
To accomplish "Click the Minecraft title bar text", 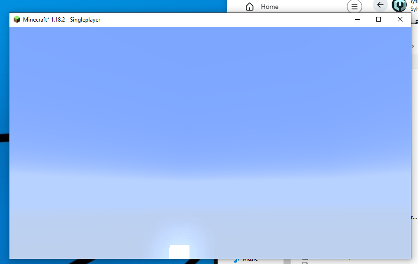I will point(62,20).
